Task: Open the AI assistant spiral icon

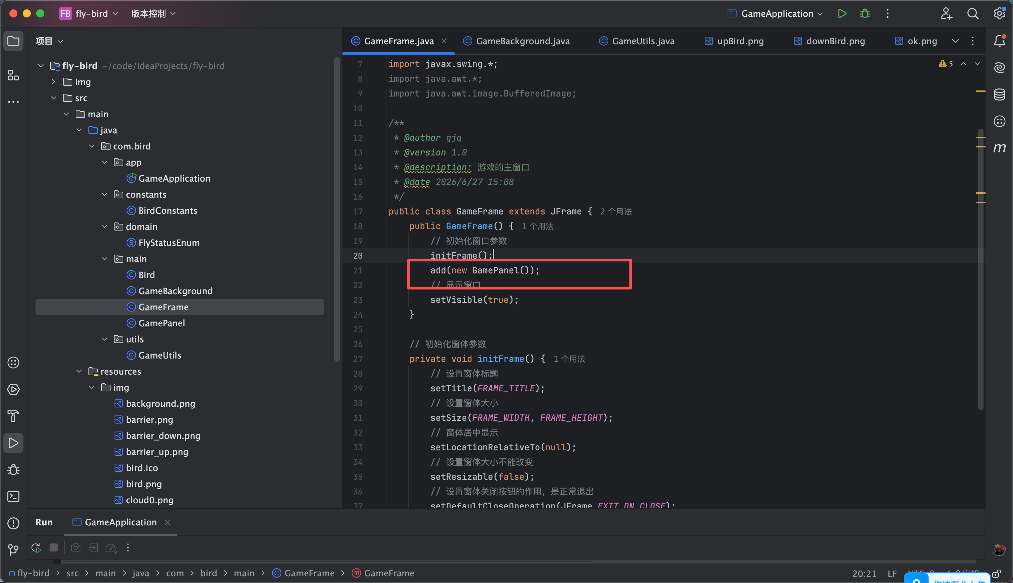Action: tap(999, 68)
